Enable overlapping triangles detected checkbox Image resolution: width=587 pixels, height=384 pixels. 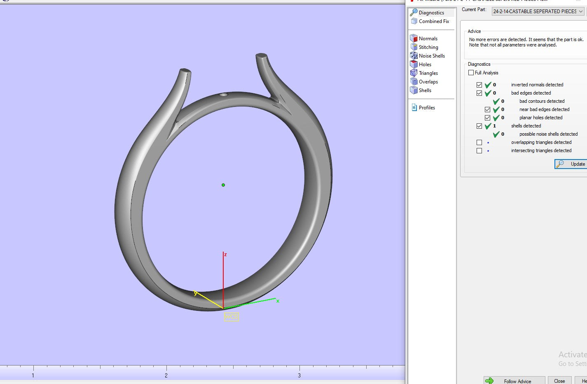479,142
